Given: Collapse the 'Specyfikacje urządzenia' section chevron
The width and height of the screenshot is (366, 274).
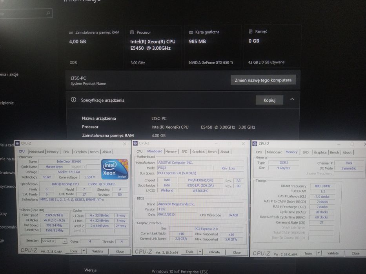Looking at the screenshot, I should [292, 99].
